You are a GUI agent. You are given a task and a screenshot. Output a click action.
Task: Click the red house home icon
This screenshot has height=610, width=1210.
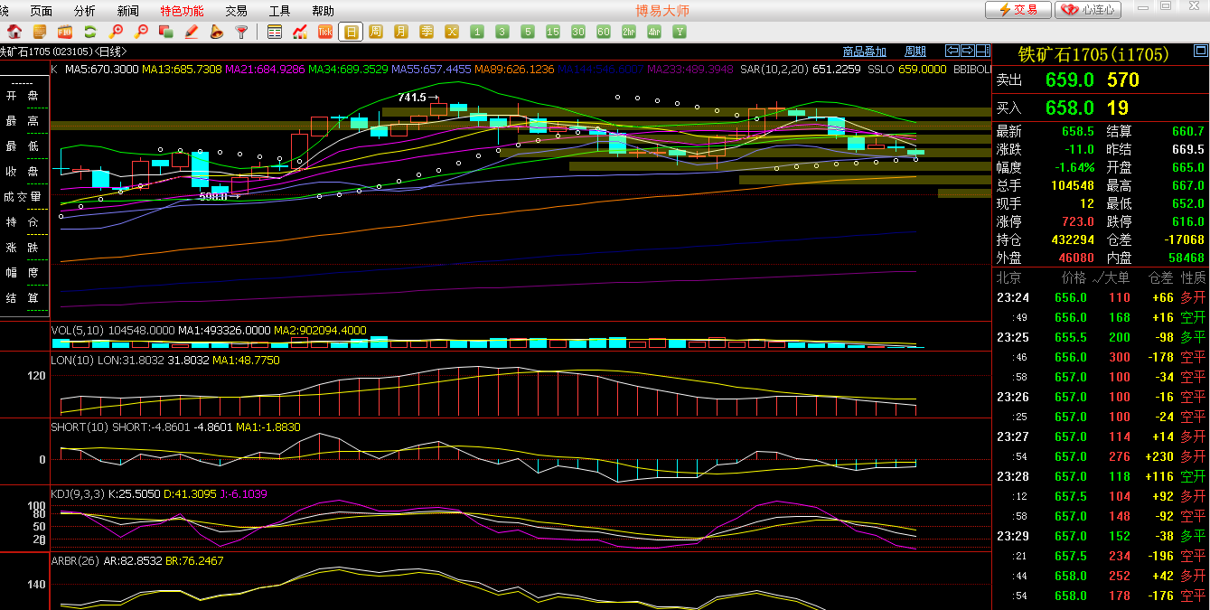(x=14, y=32)
